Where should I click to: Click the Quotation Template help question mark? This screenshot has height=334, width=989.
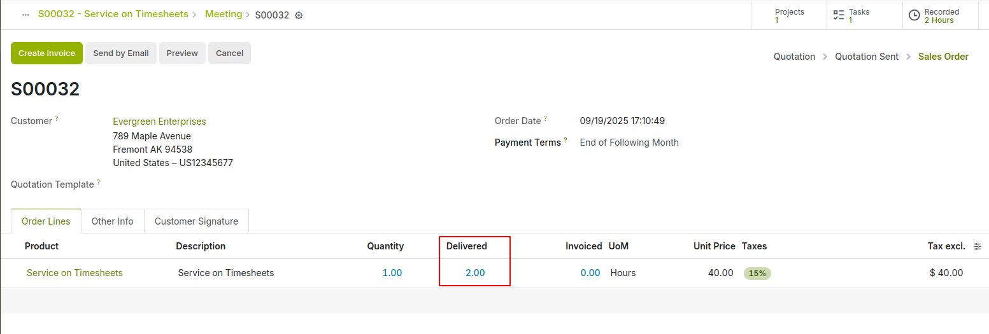(99, 182)
